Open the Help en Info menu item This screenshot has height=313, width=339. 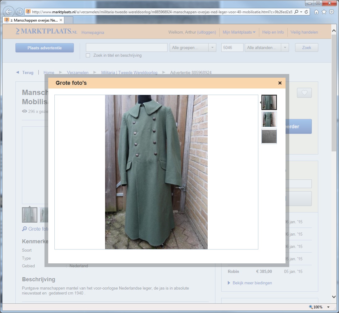(273, 32)
